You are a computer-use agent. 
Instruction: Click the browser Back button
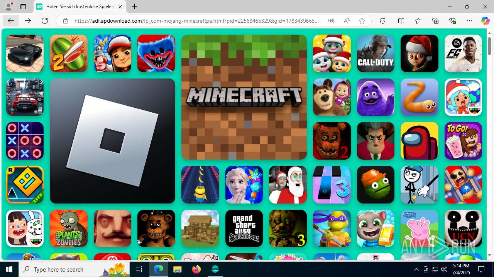pos(11,21)
